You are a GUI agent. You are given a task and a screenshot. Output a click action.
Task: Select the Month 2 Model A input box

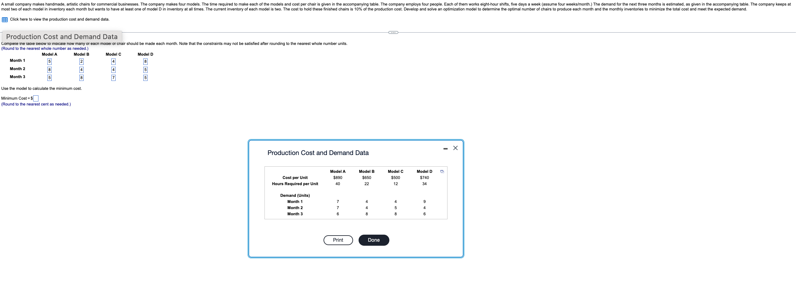pos(49,70)
